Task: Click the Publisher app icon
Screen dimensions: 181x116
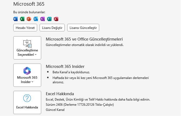Action: point(49,19)
